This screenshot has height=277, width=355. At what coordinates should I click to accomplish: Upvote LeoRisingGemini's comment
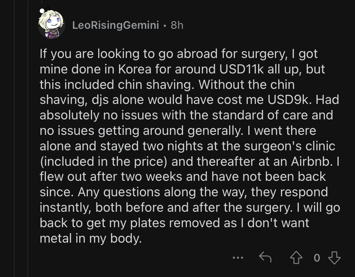296,258
